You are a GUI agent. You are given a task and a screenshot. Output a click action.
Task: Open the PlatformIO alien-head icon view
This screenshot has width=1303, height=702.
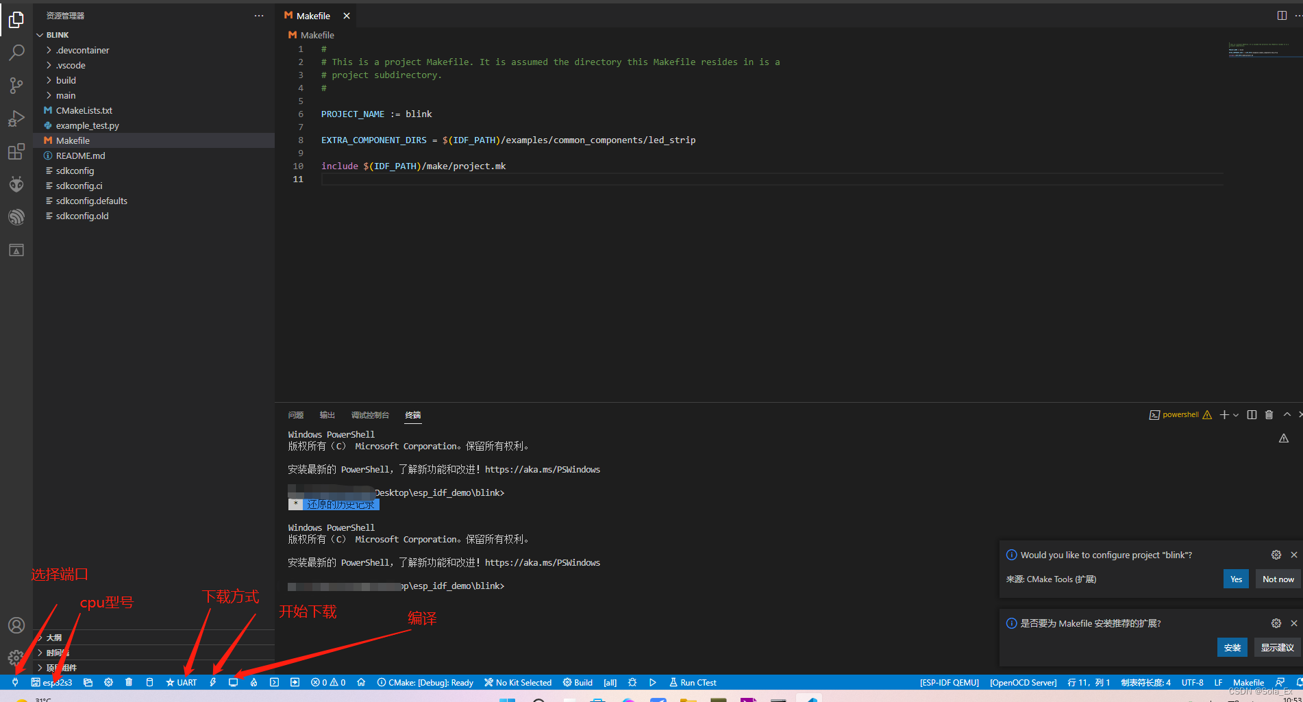click(16, 184)
